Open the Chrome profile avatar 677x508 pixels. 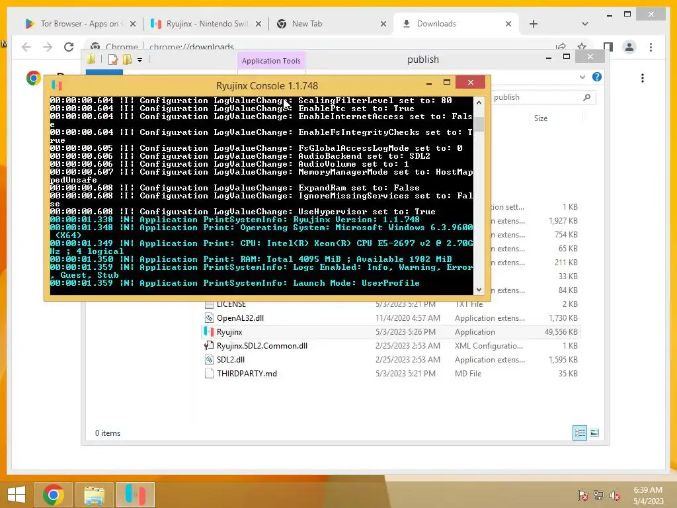point(629,47)
